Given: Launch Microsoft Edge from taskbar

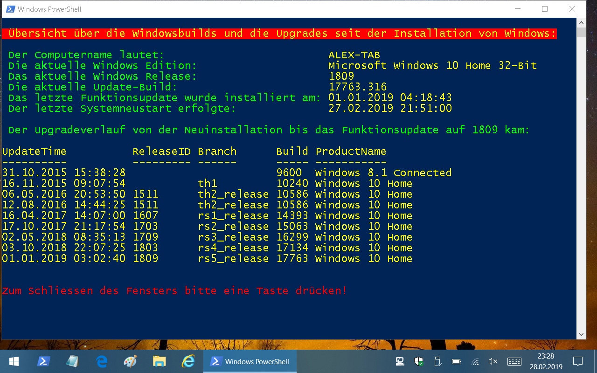Looking at the screenshot, I should click(101, 361).
